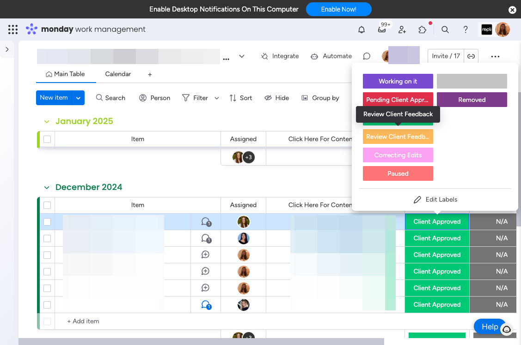Click the New item button
Image resolution: width=521 pixels, height=345 pixels.
coord(54,98)
